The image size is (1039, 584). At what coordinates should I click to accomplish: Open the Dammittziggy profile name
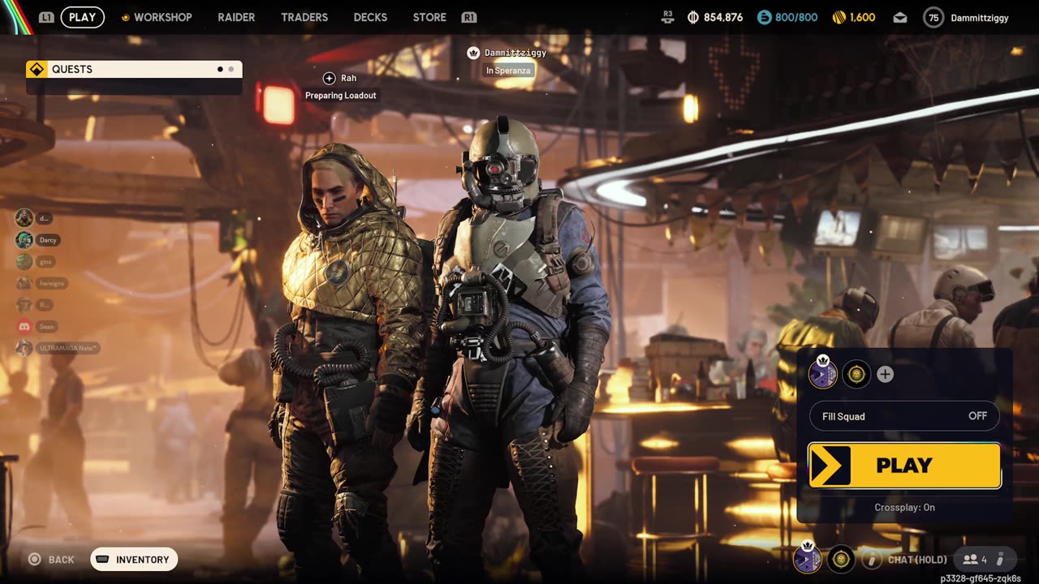(x=980, y=18)
